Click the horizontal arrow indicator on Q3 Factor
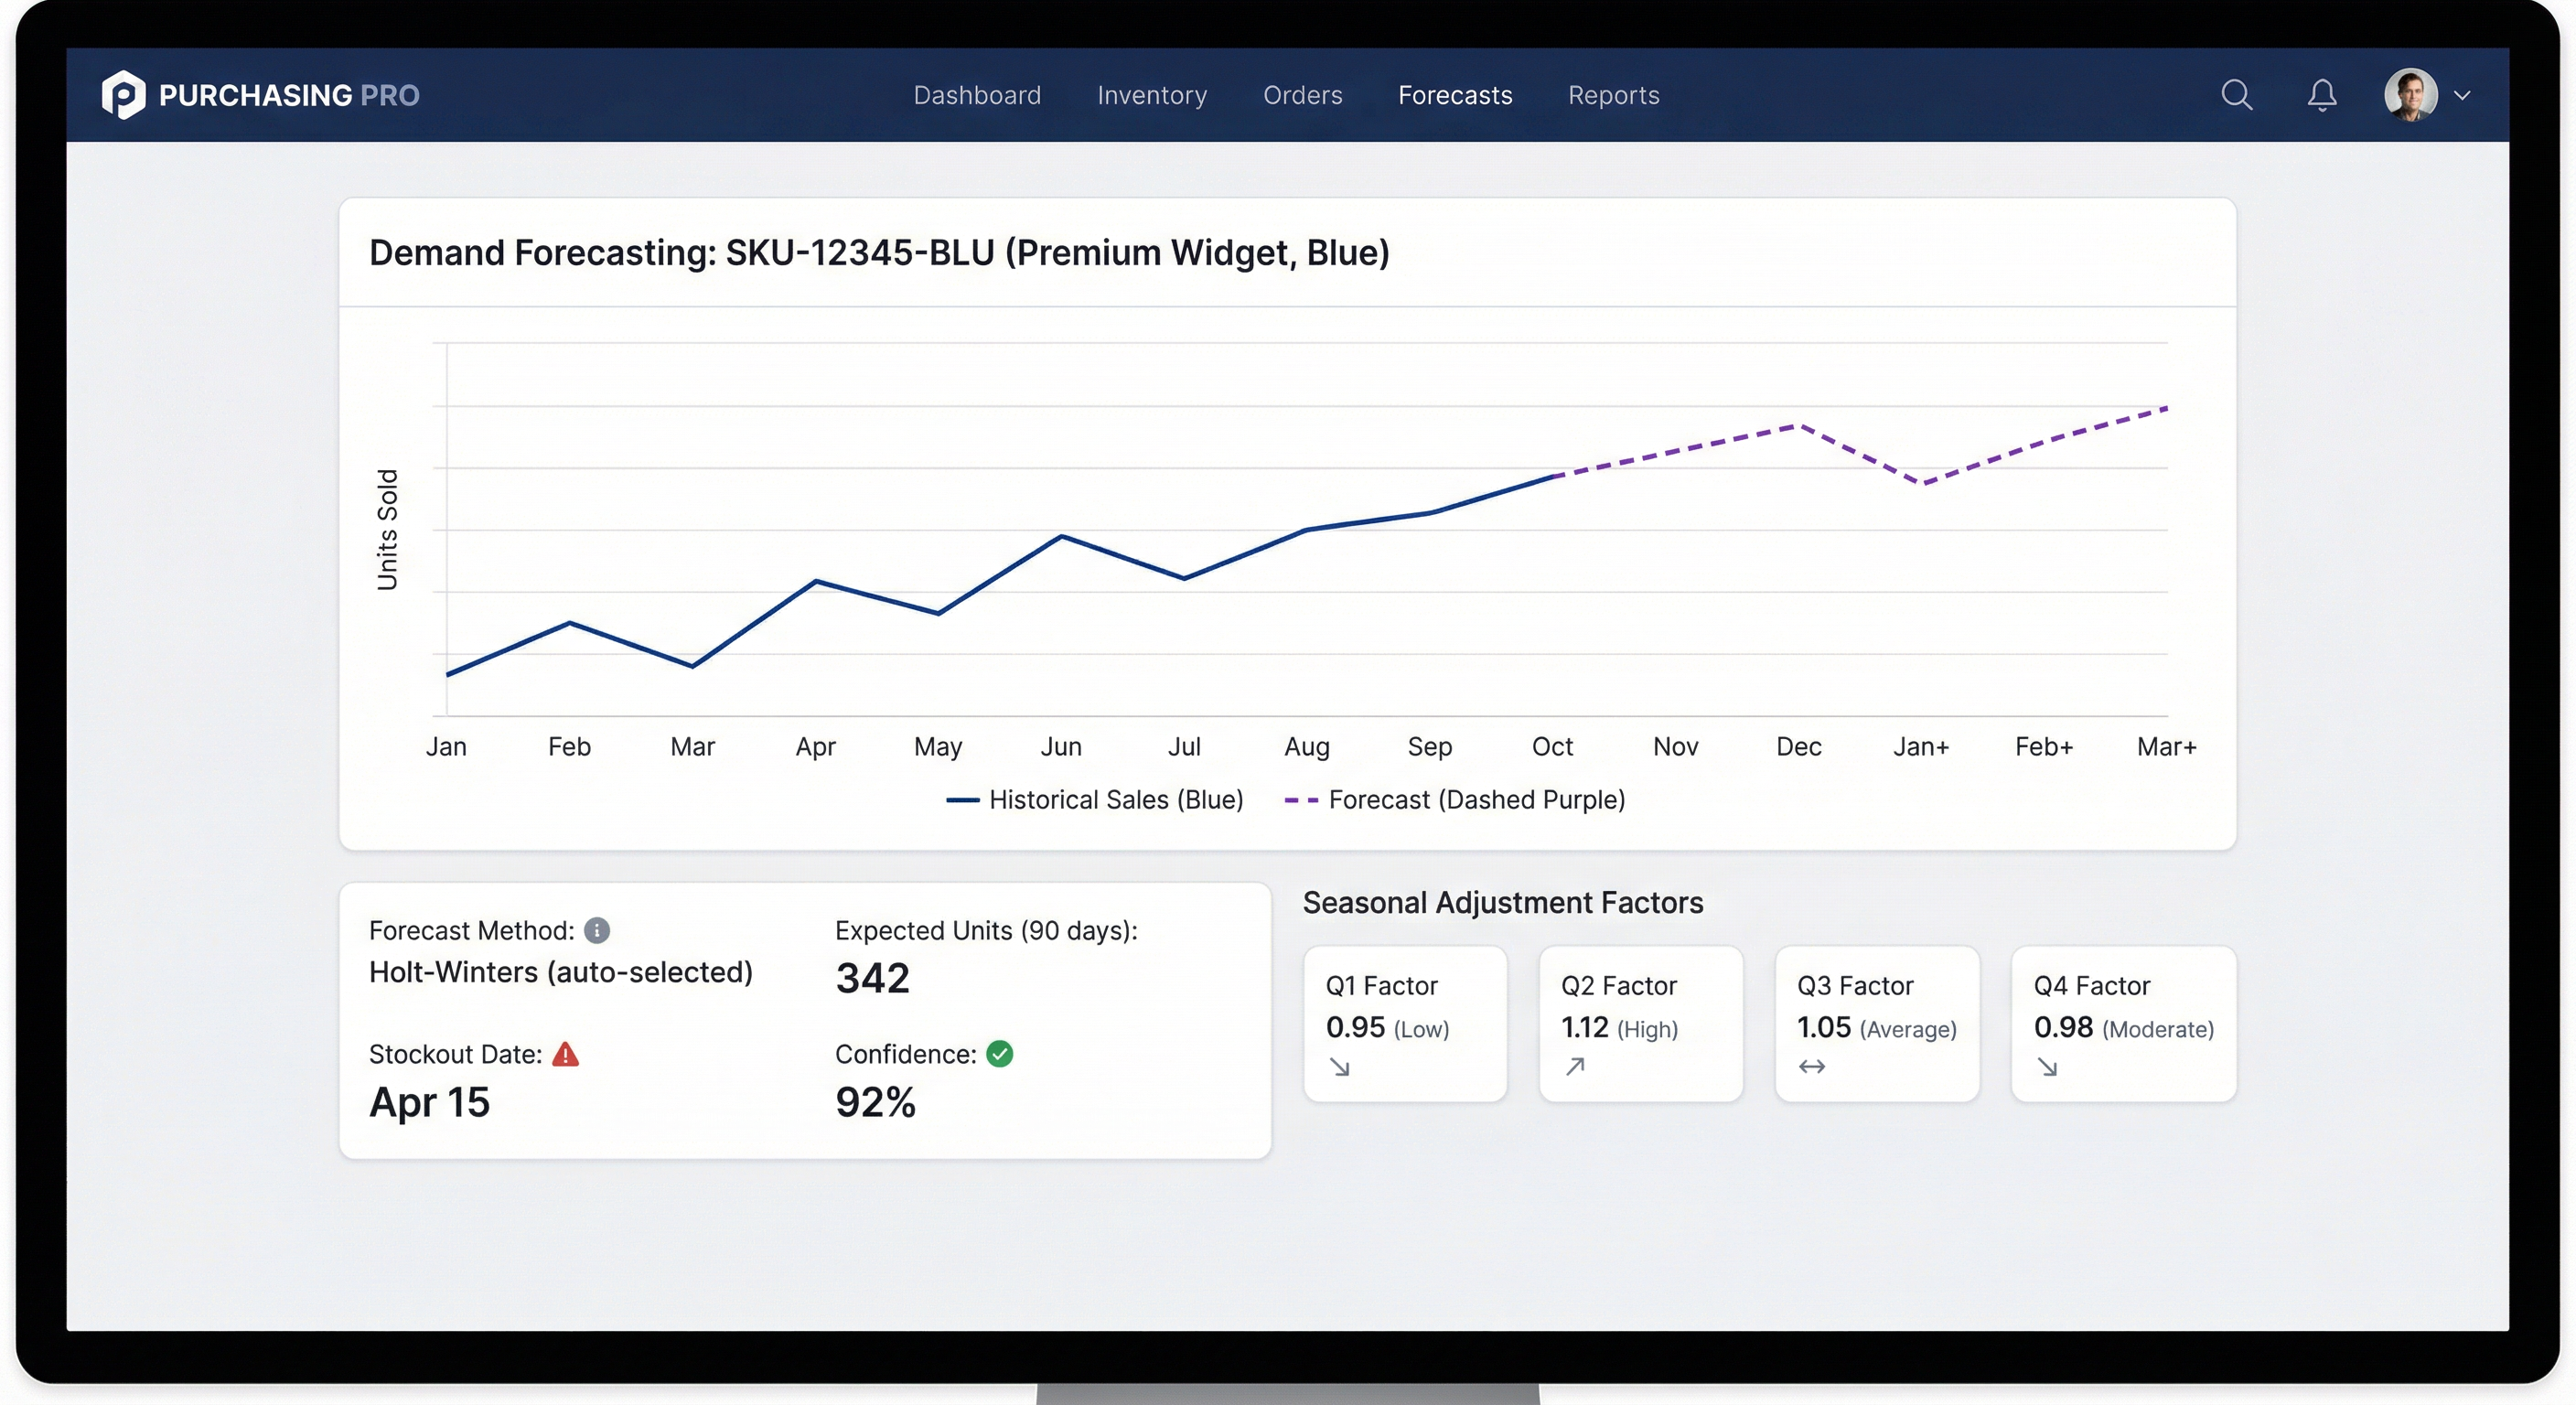Image resolution: width=2576 pixels, height=1405 pixels. coord(1811,1068)
